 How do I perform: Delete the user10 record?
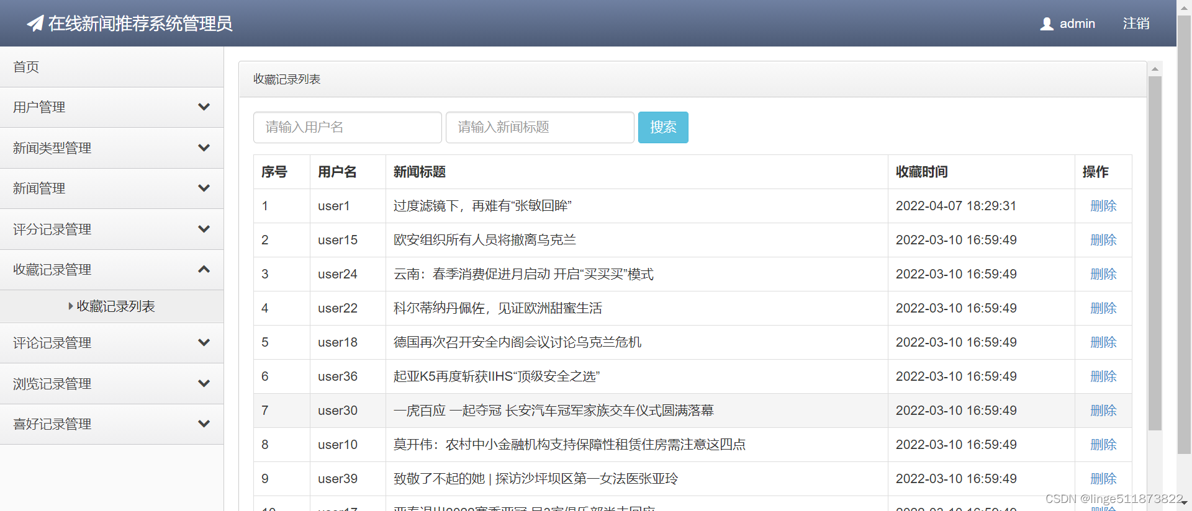pyautogui.click(x=1103, y=445)
